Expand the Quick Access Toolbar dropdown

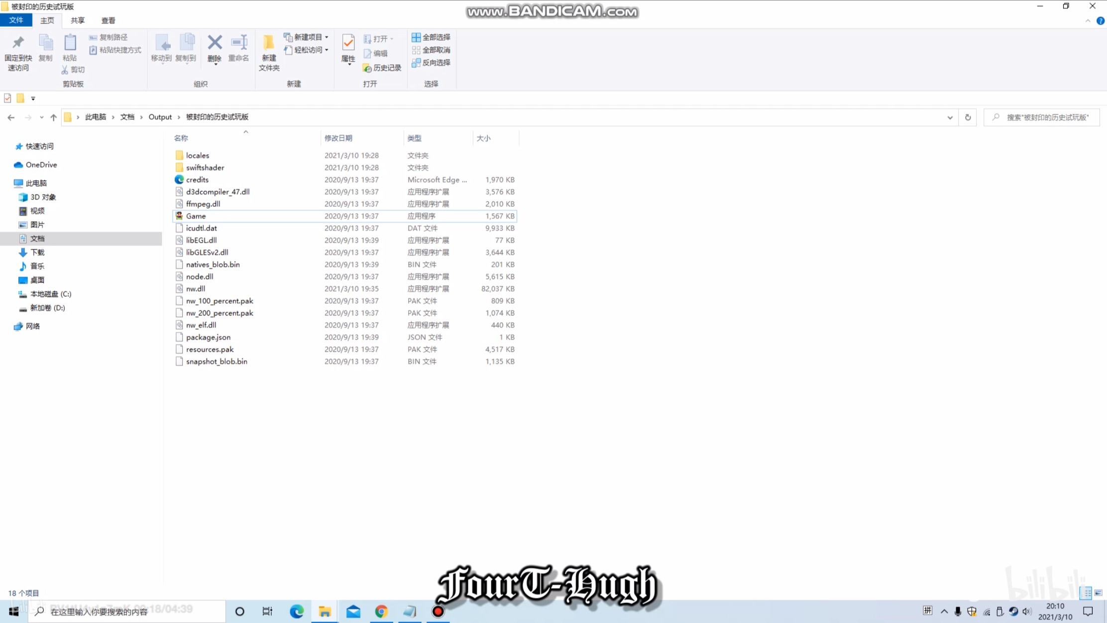33,99
